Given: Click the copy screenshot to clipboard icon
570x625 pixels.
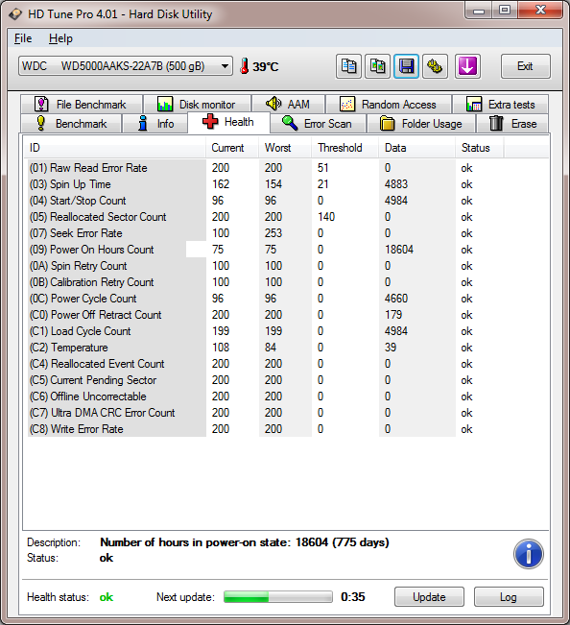Looking at the screenshot, I should (377, 66).
